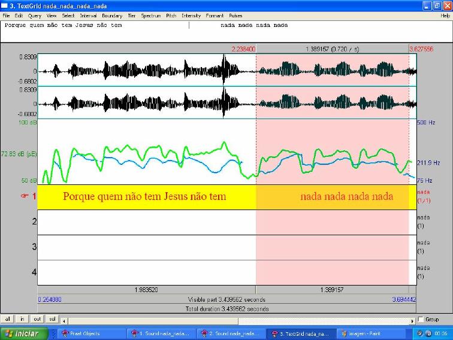The width and height of the screenshot is (453, 340).
Task: Click the first system tray icon
Action: [x=420, y=333]
